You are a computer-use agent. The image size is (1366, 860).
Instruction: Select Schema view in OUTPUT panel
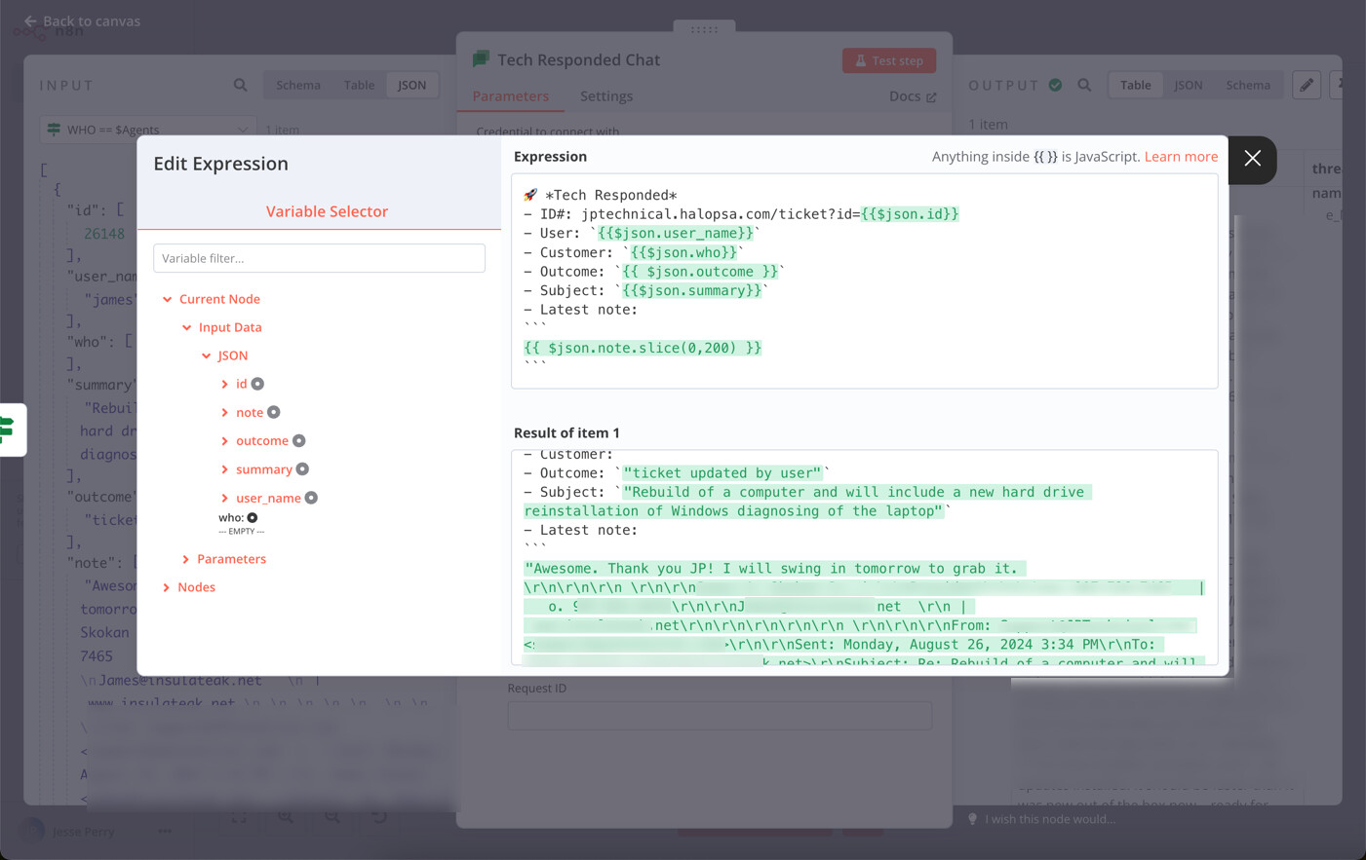pos(1248,85)
